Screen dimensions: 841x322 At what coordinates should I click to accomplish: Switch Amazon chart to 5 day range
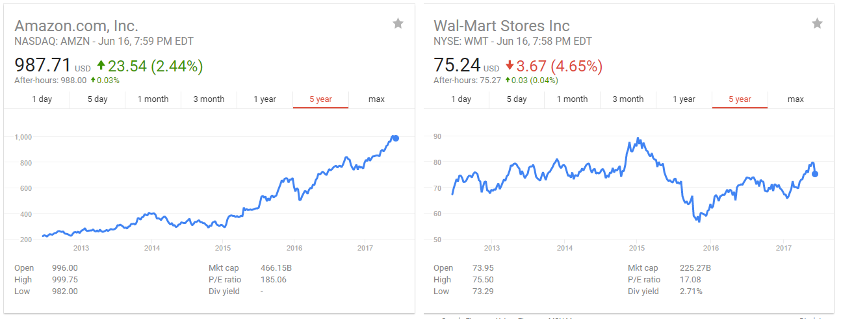coord(97,99)
